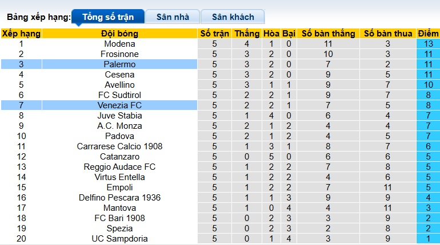The height and width of the screenshot is (245, 440).
Task: Switch to the Tổng số trận tab
Action: click(108, 17)
